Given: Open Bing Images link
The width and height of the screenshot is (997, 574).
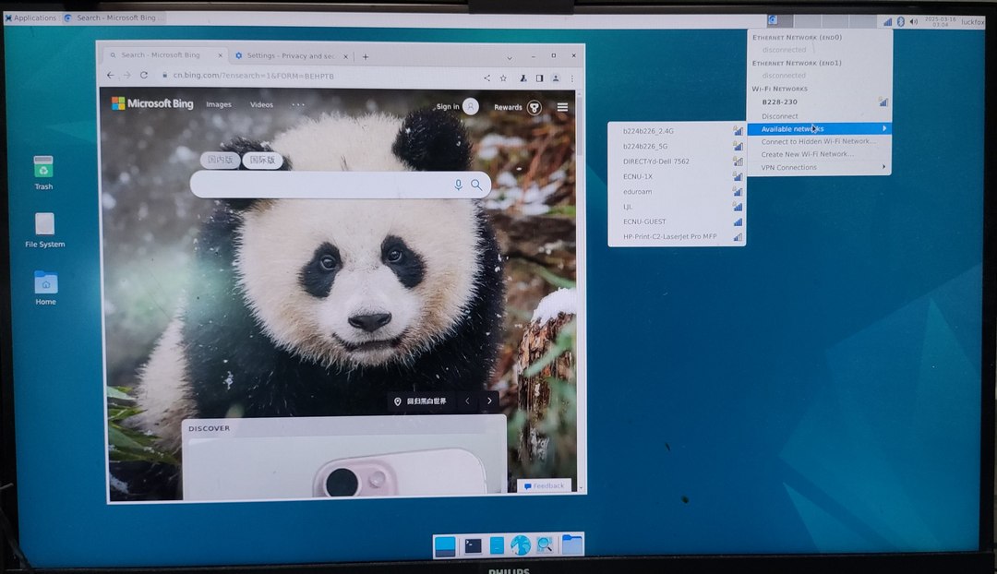Looking at the screenshot, I should click(x=219, y=104).
